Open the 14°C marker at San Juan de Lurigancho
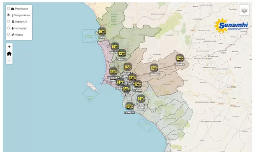The width and height of the screenshot is (255, 152). click(x=128, y=67)
